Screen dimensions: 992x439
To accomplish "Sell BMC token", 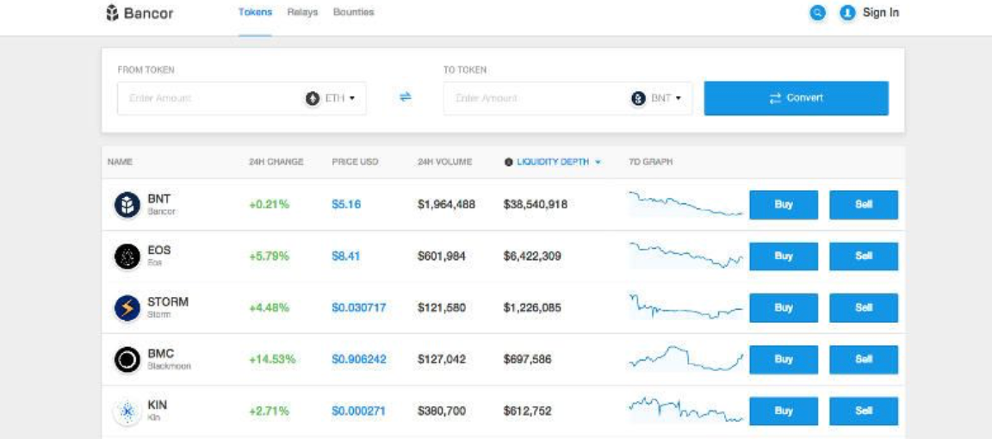I will tap(864, 359).
